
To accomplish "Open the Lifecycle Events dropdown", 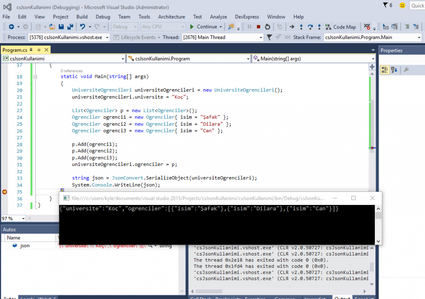I will [x=159, y=37].
